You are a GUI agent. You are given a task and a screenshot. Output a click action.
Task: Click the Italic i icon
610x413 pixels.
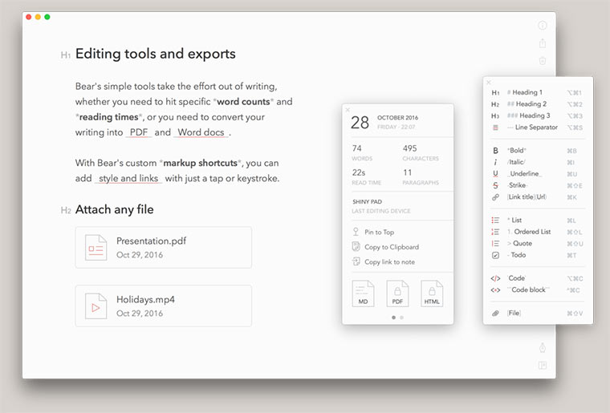[x=495, y=163]
